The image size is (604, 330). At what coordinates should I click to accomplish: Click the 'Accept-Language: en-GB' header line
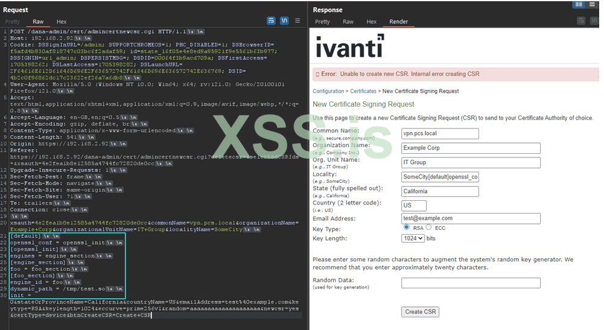pyautogui.click(x=73, y=117)
